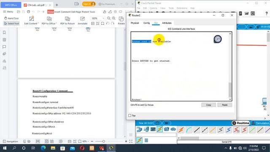Click the connections horizontal scrollbar
The image size is (270, 152).
pyautogui.click(x=189, y=138)
